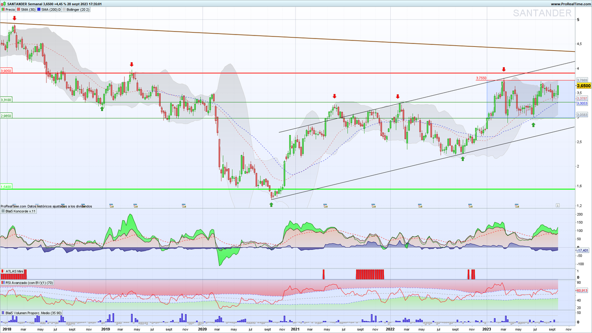
Task: Click the 200 label on Koncorde axis
Action: [x=580, y=214]
